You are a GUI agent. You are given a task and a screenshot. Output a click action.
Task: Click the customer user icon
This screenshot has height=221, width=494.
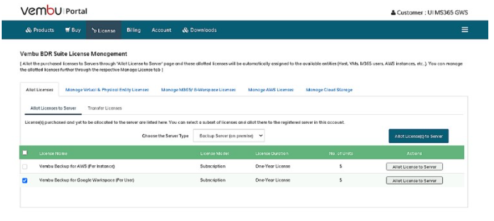point(393,13)
